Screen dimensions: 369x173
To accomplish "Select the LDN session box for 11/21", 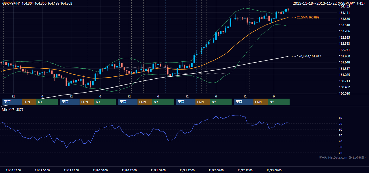I will (x=203, y=102).
